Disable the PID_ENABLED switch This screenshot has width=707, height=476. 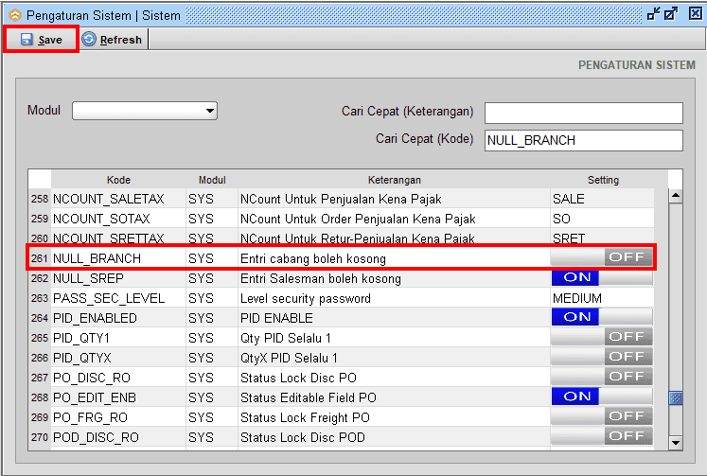click(x=602, y=317)
